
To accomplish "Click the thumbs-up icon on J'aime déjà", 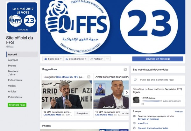I will [46, 59].
